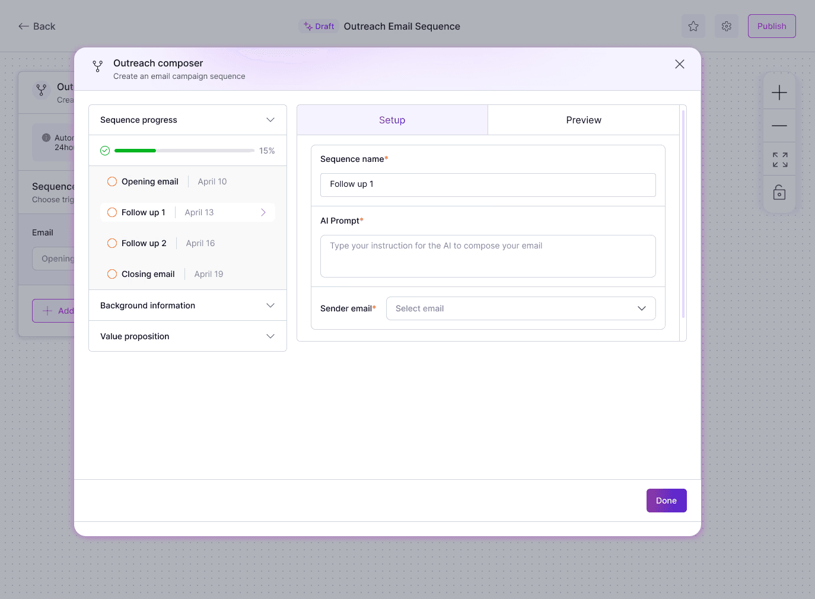Expand the Background information section
Viewport: 815px width, 599px height.
coord(187,305)
